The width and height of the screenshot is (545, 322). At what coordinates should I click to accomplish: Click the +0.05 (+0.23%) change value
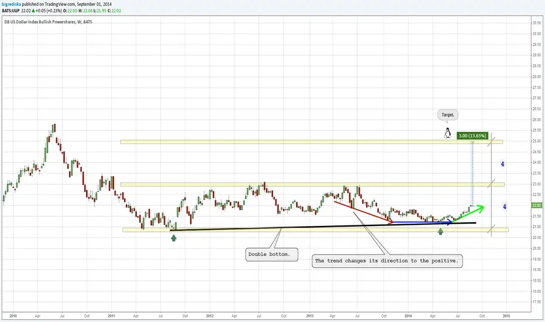49,11
